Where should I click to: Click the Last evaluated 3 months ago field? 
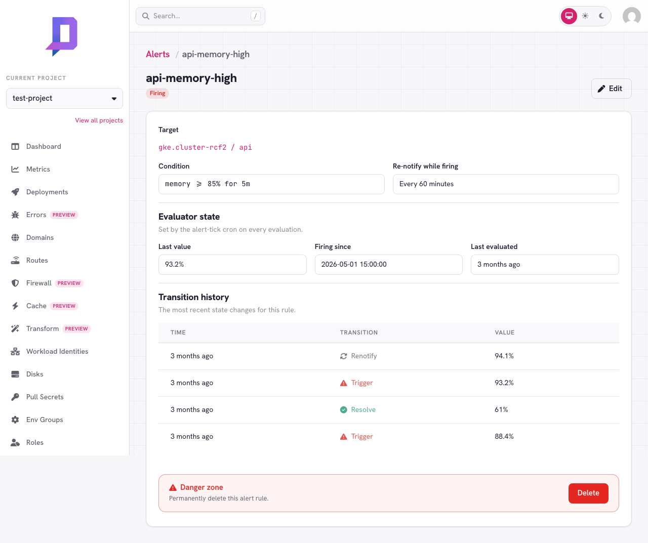[x=545, y=265]
